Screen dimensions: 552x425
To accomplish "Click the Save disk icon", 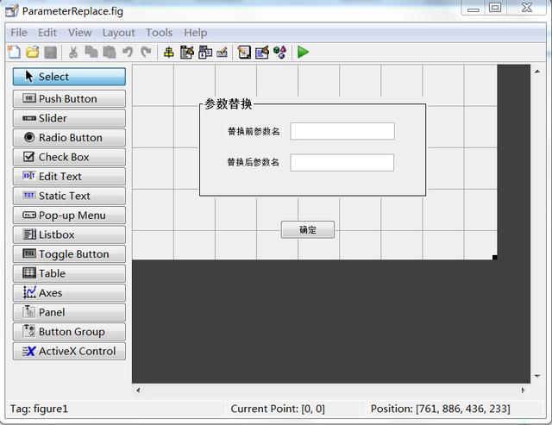I will click(50, 53).
